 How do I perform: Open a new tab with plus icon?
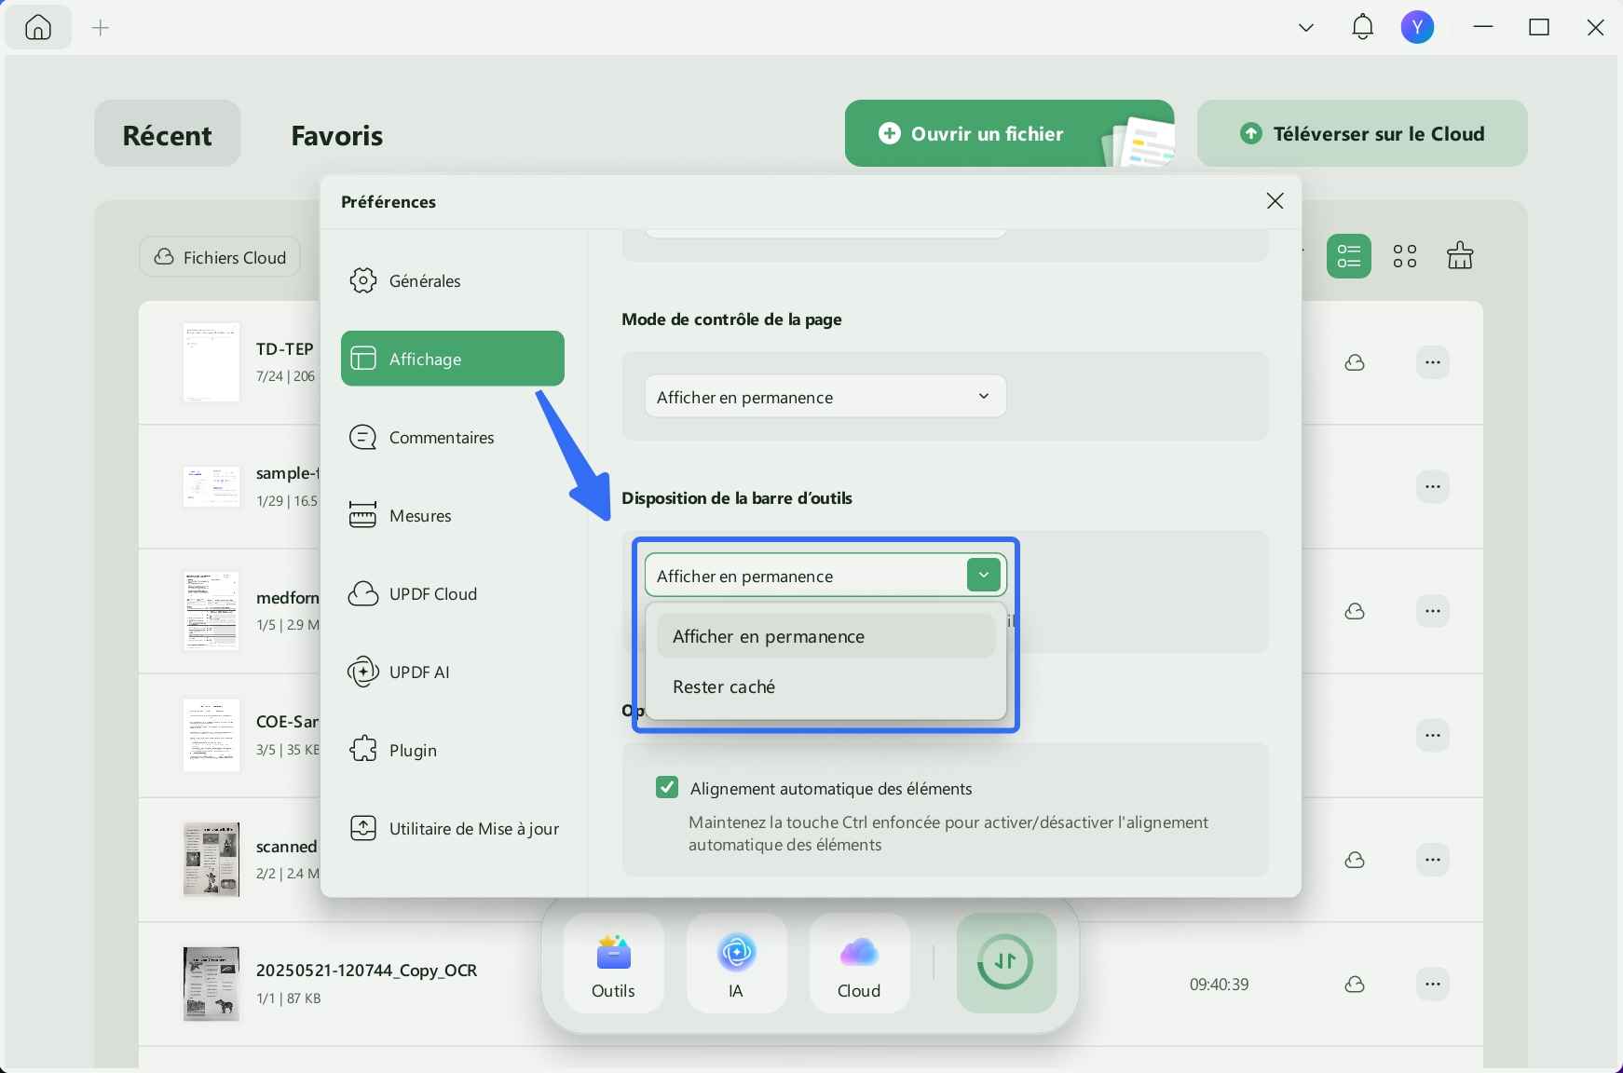[x=101, y=28]
